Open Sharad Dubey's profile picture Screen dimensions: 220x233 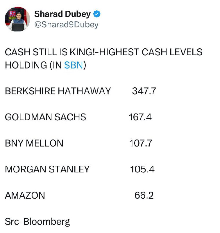coord(17,19)
